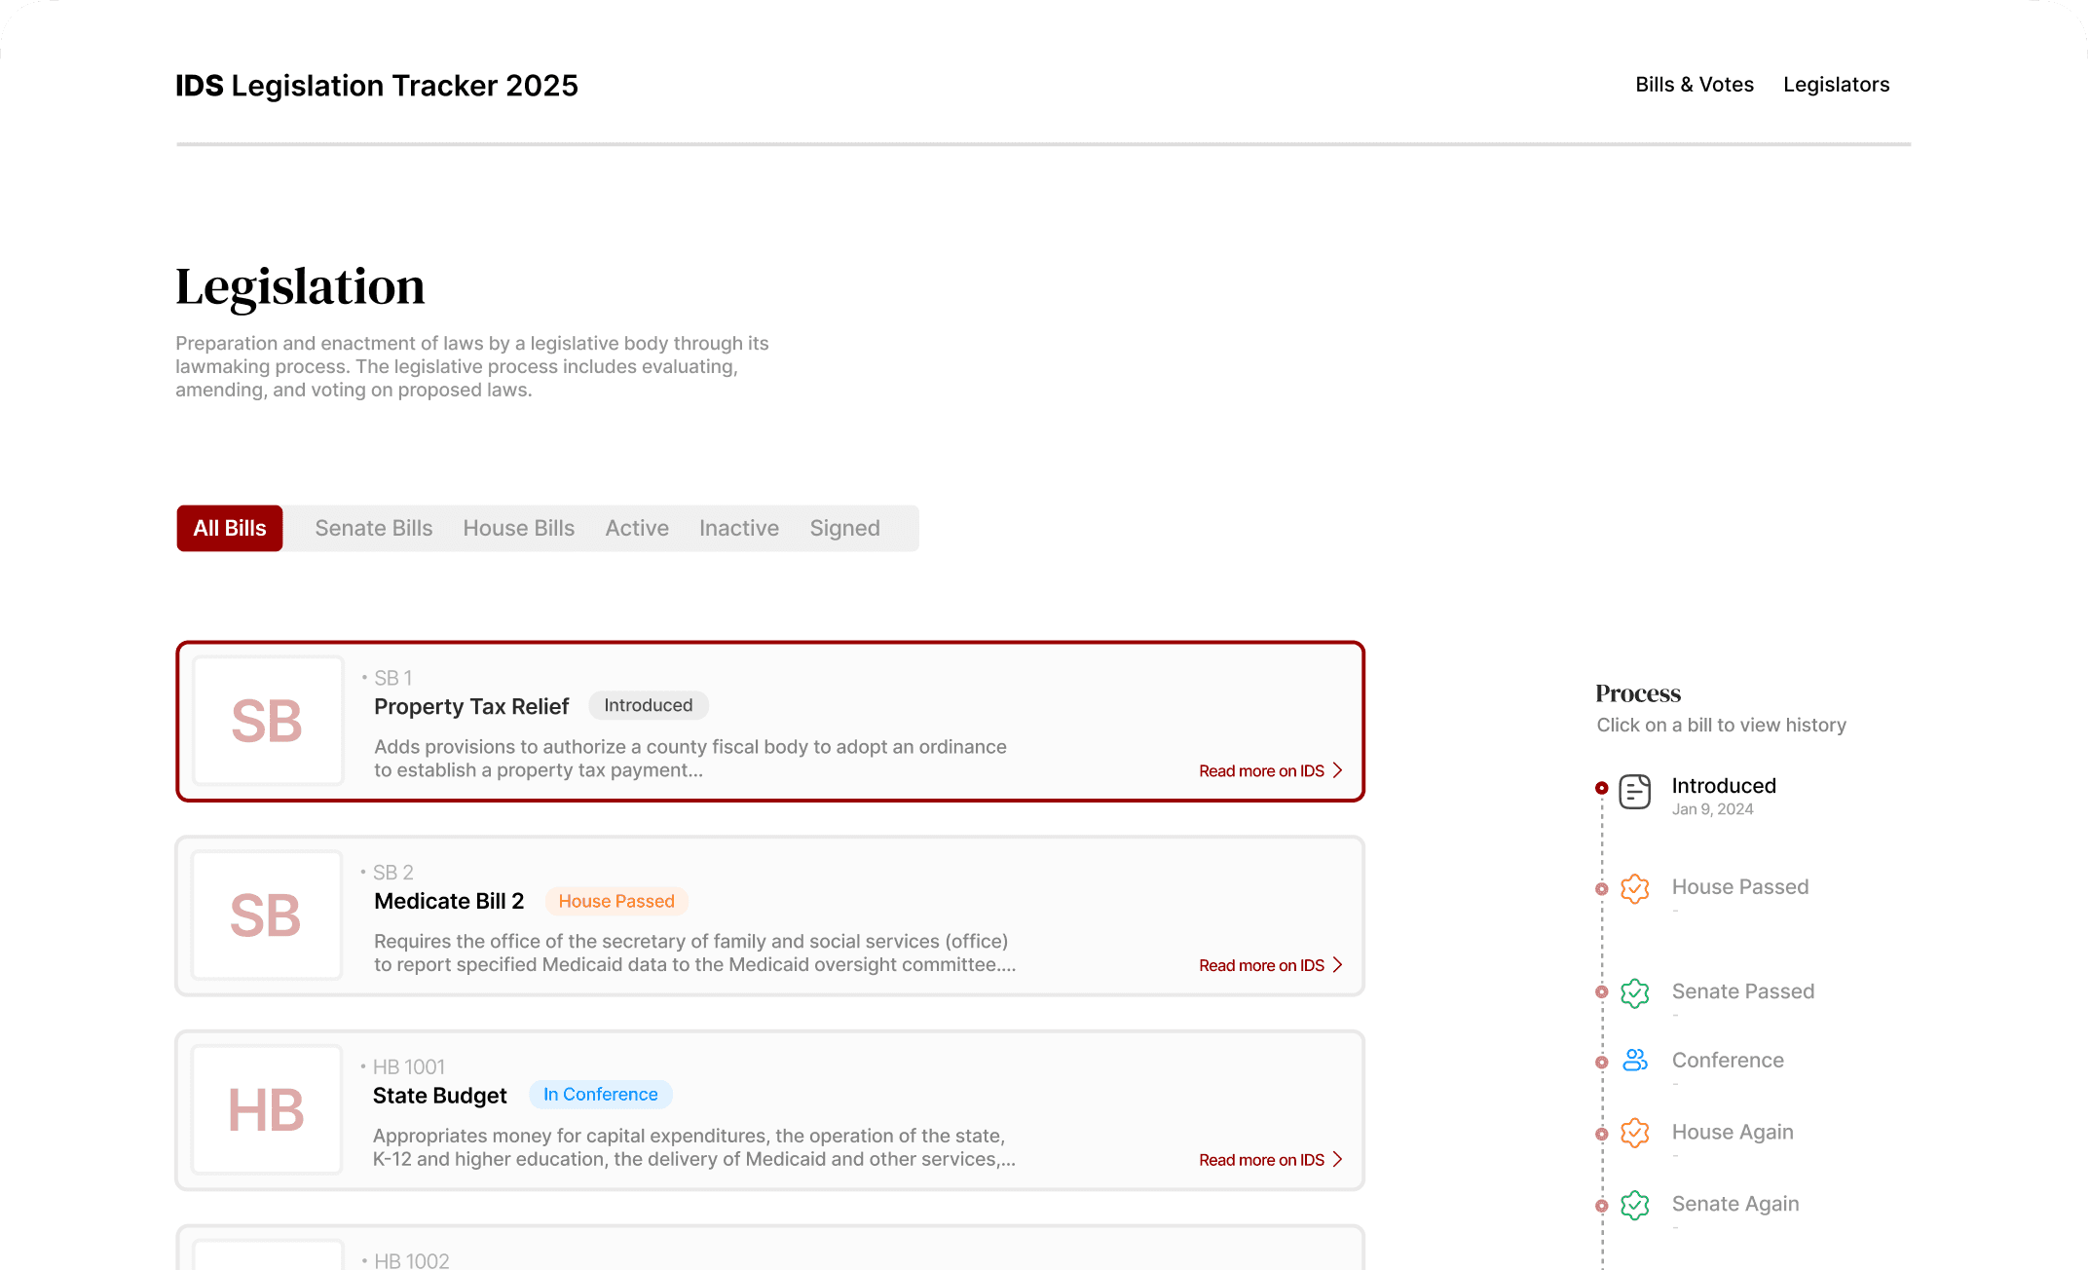Open the Signed bills tab

pyautogui.click(x=844, y=528)
